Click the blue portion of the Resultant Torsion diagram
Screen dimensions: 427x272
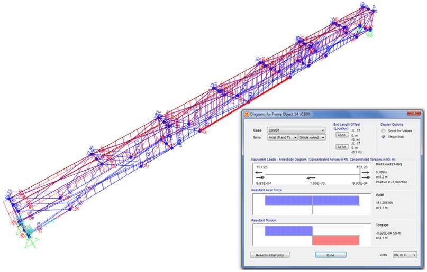point(289,231)
